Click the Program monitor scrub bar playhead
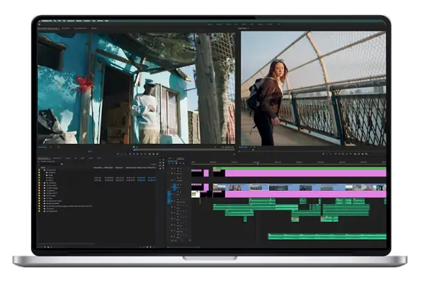This screenshot has height=298, width=427. [253, 150]
